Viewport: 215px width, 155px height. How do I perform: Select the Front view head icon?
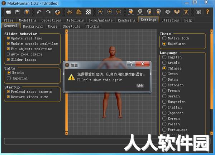(x=131, y=12)
